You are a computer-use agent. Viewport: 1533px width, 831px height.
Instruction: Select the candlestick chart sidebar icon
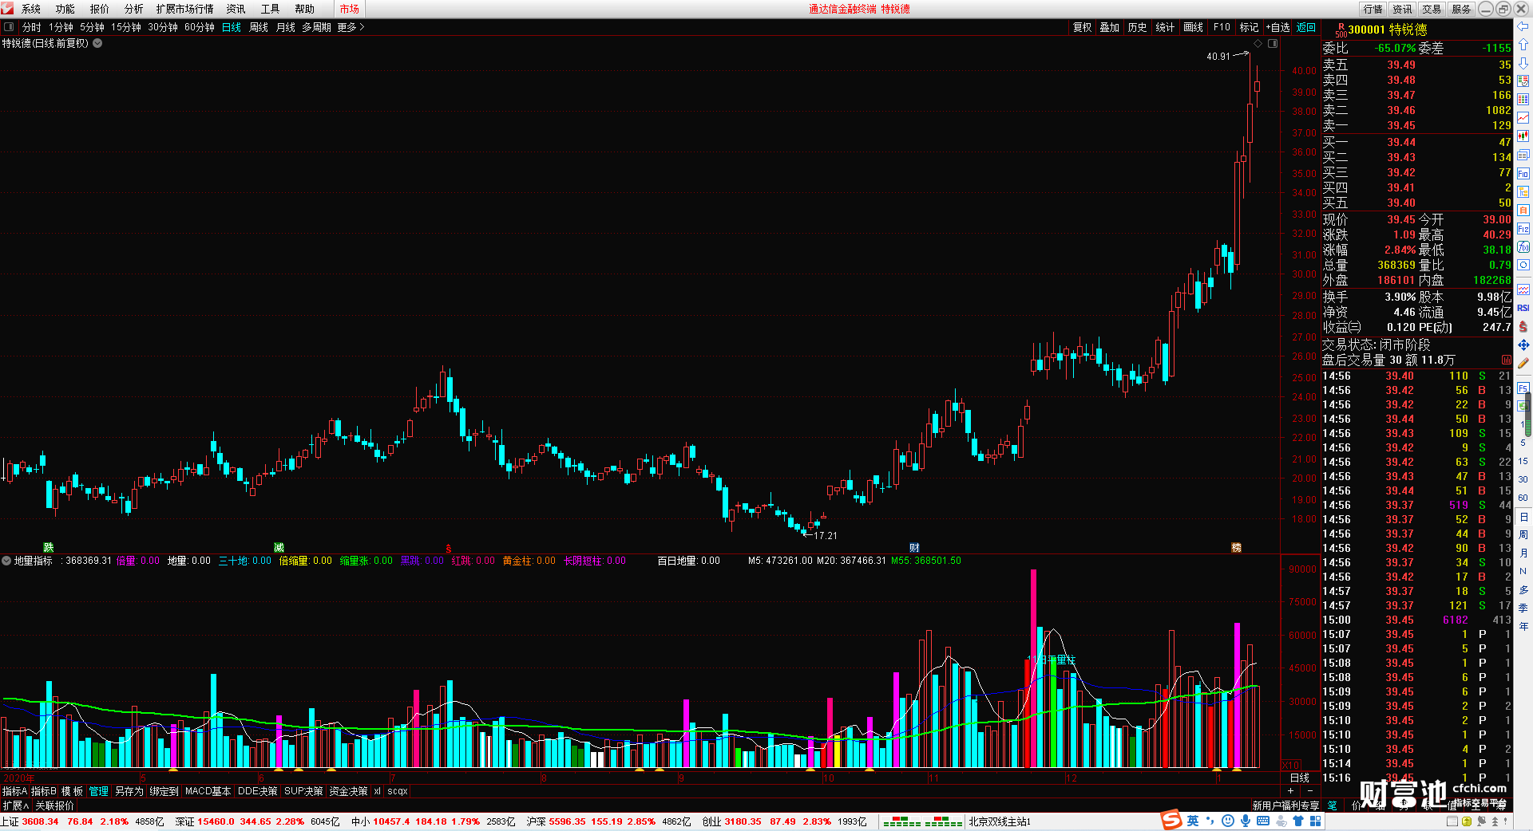click(x=1523, y=136)
